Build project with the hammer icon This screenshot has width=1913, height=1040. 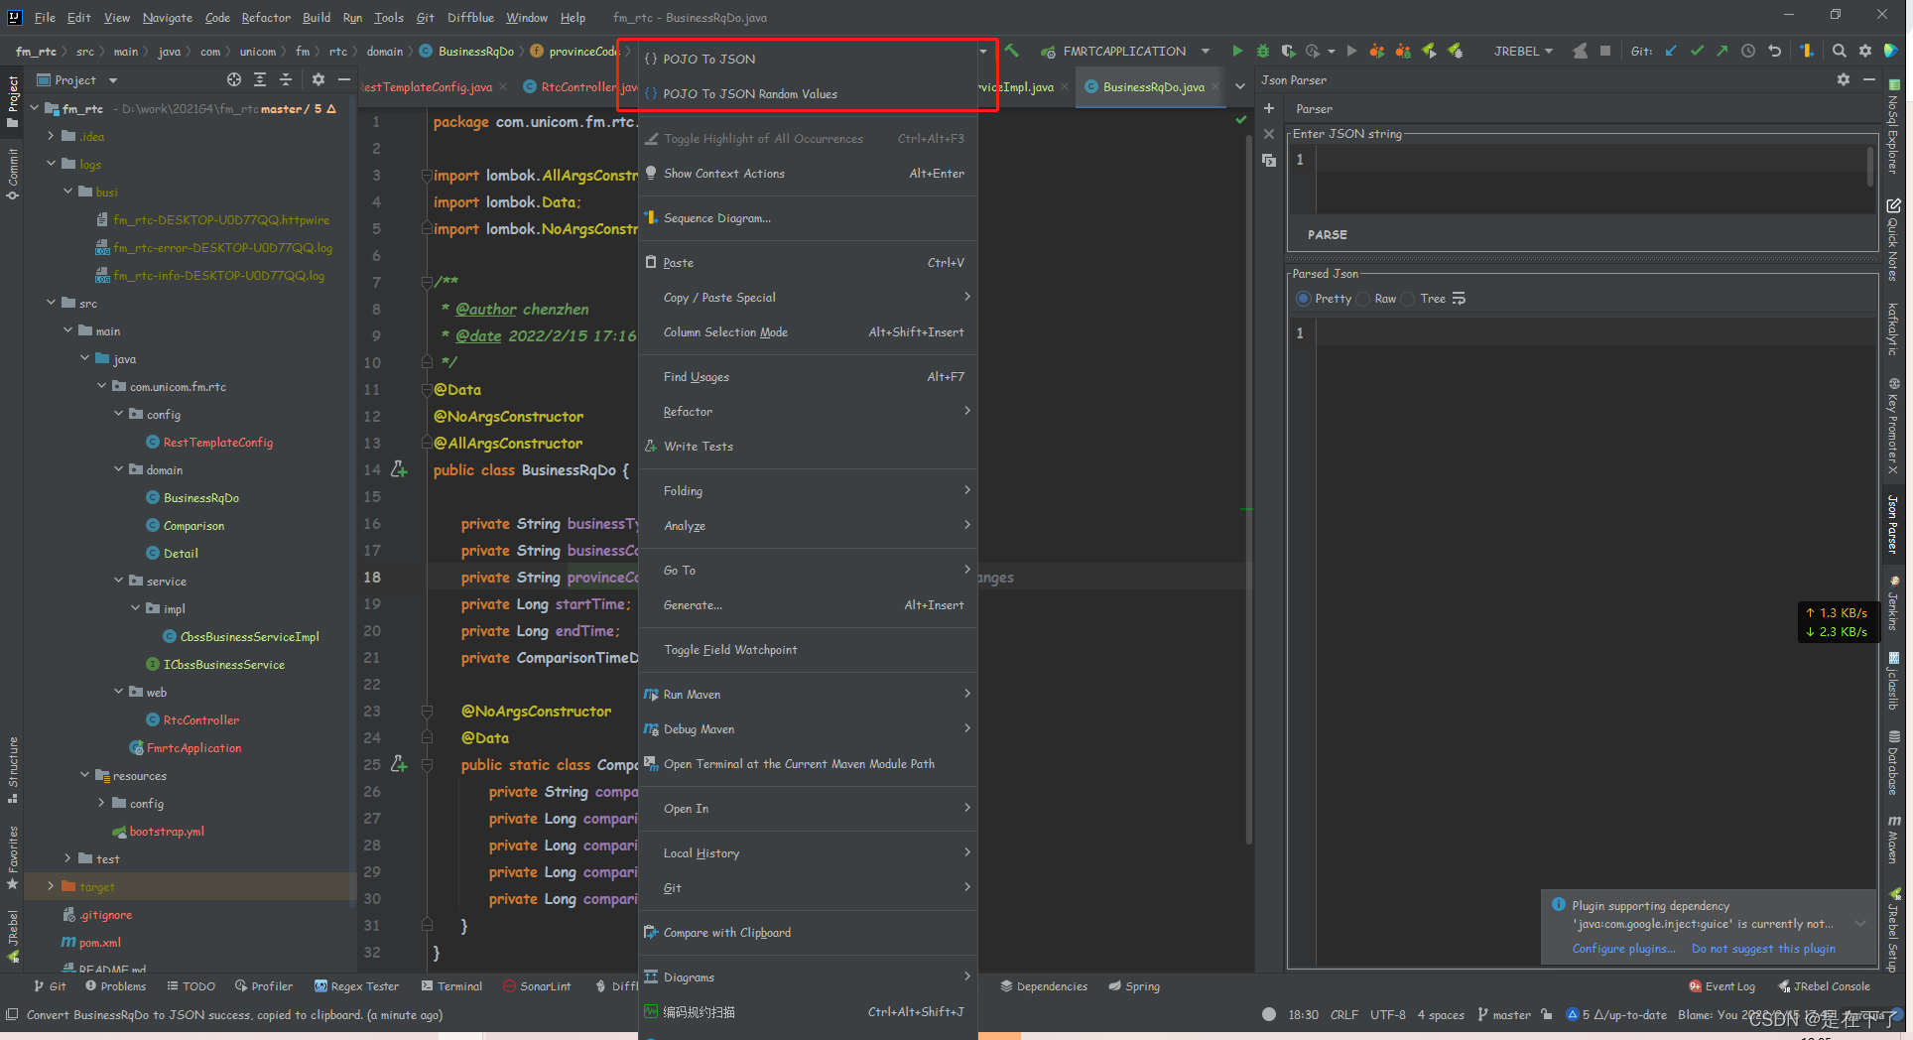pyautogui.click(x=1011, y=51)
